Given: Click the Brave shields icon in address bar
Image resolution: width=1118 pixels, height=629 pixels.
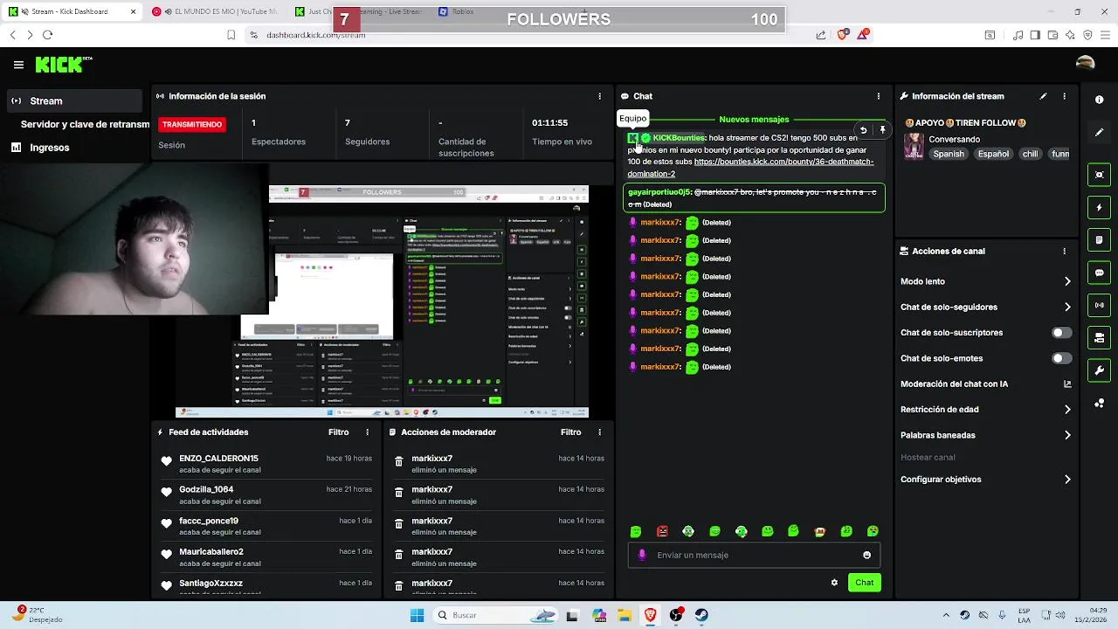Looking at the screenshot, I should [x=842, y=35].
